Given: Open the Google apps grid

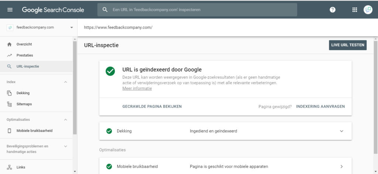Looking at the screenshot, I should click(x=355, y=10).
